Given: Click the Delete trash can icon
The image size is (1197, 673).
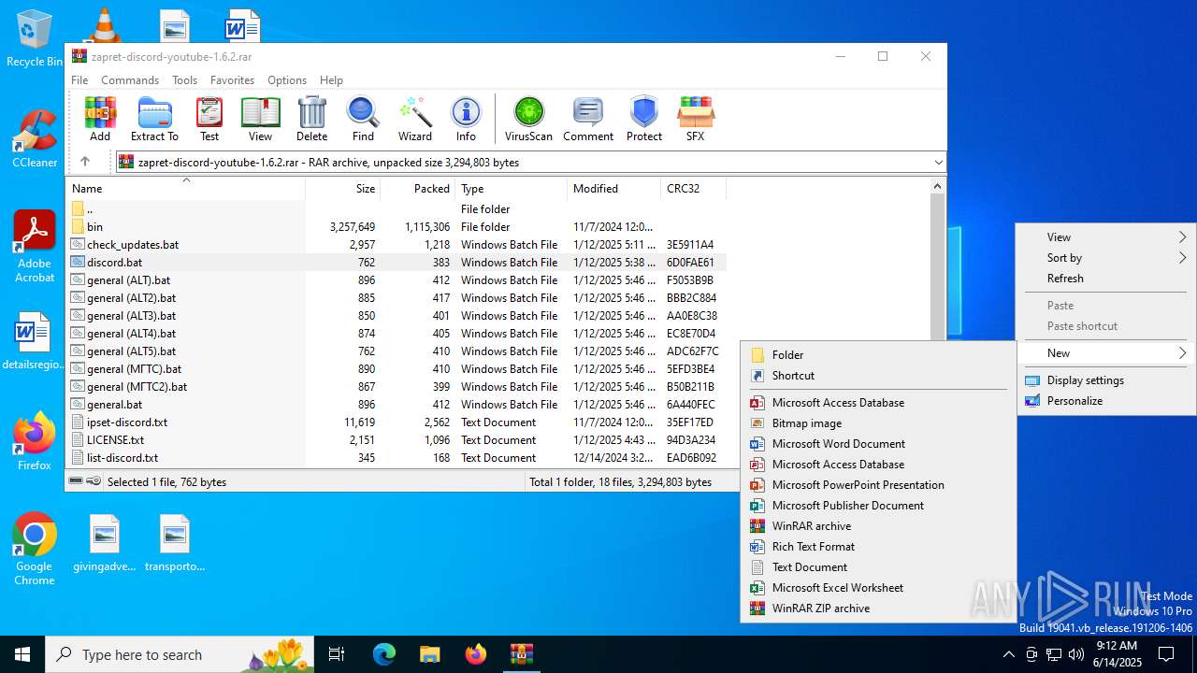Looking at the screenshot, I should pos(311,120).
